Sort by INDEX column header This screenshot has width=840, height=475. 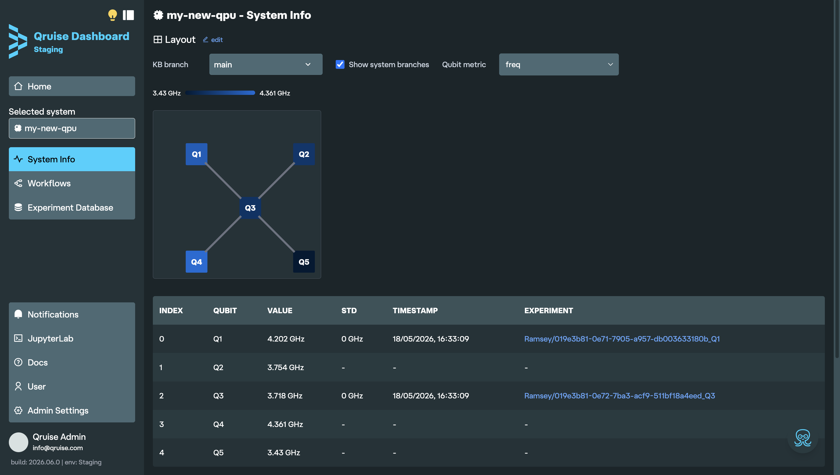pyautogui.click(x=171, y=310)
